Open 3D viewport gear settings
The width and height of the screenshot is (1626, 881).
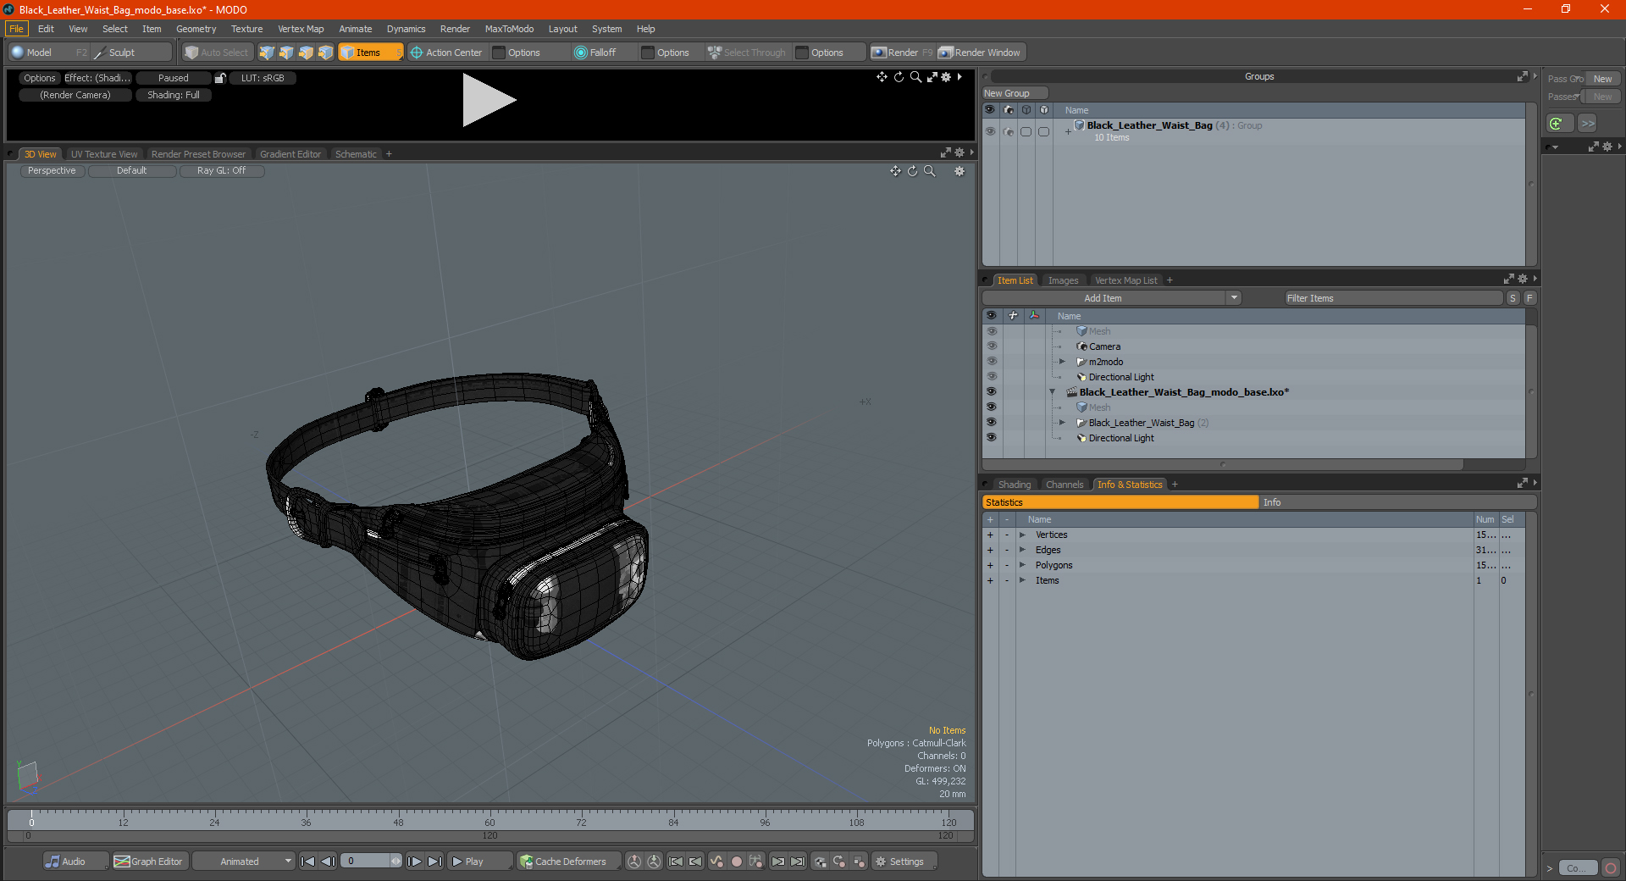(960, 171)
